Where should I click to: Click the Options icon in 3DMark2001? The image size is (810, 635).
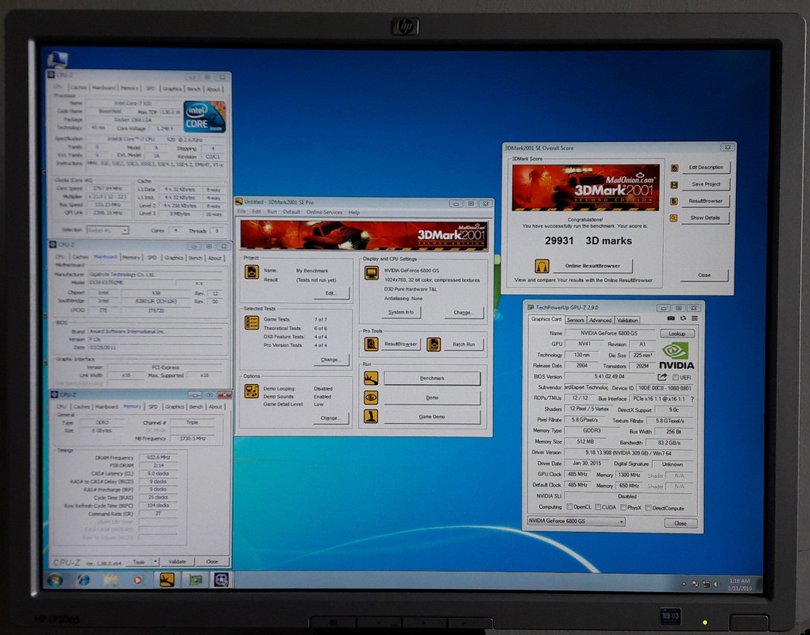click(x=252, y=391)
